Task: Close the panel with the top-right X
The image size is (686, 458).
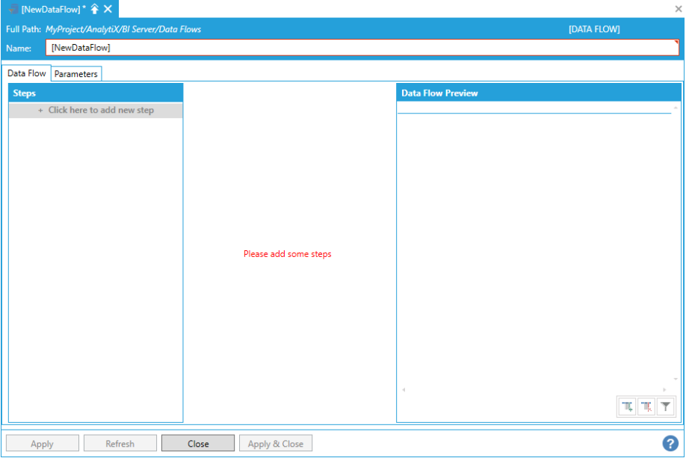Action: pos(678,9)
